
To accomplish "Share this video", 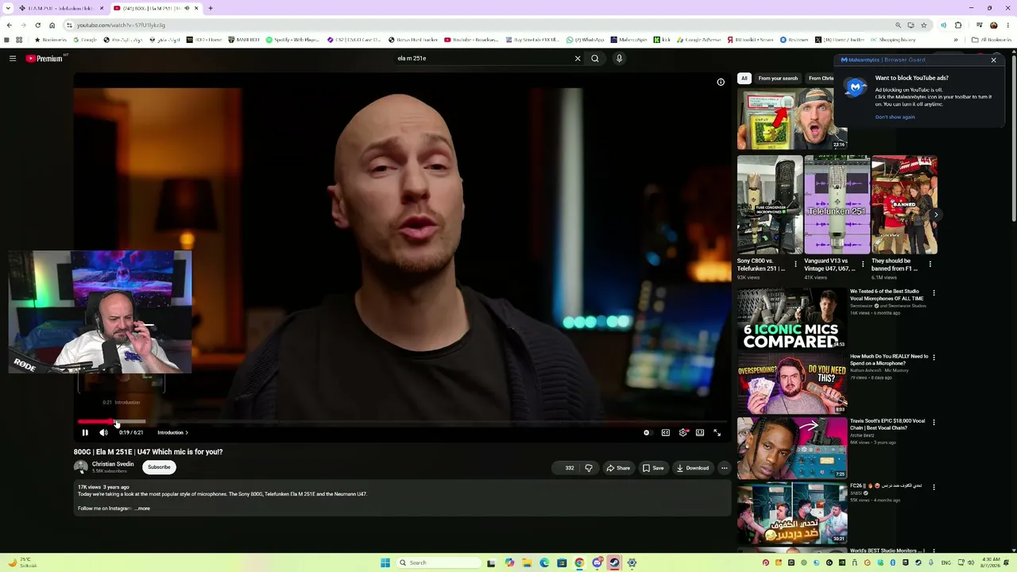I will [x=618, y=468].
